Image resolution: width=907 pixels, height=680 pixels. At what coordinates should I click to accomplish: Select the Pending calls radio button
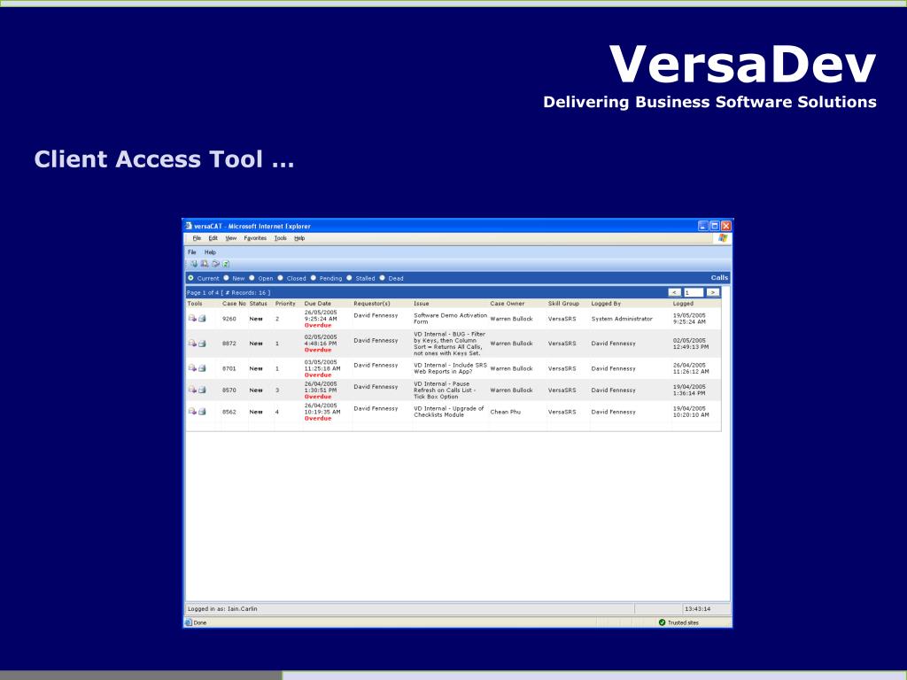coord(314,278)
